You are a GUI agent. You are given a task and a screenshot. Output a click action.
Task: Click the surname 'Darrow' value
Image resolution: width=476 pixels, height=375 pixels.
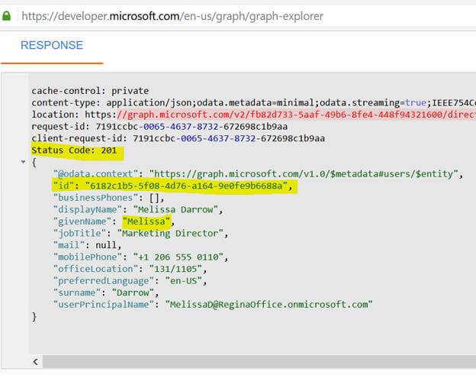coord(133,293)
